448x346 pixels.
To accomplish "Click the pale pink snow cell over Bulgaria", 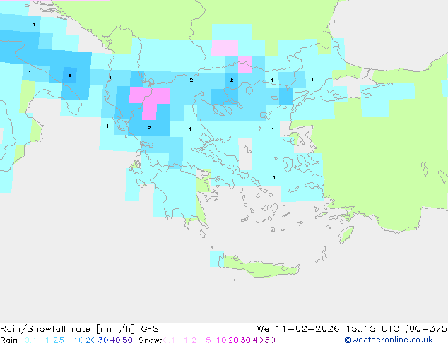I will 225,48.
